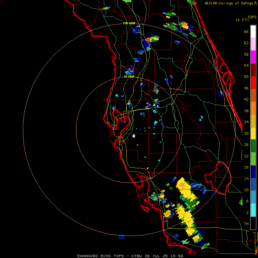Image resolution: width=258 pixels, height=258 pixels.
Task: Click the bright red legend color band
Action: [253, 83]
